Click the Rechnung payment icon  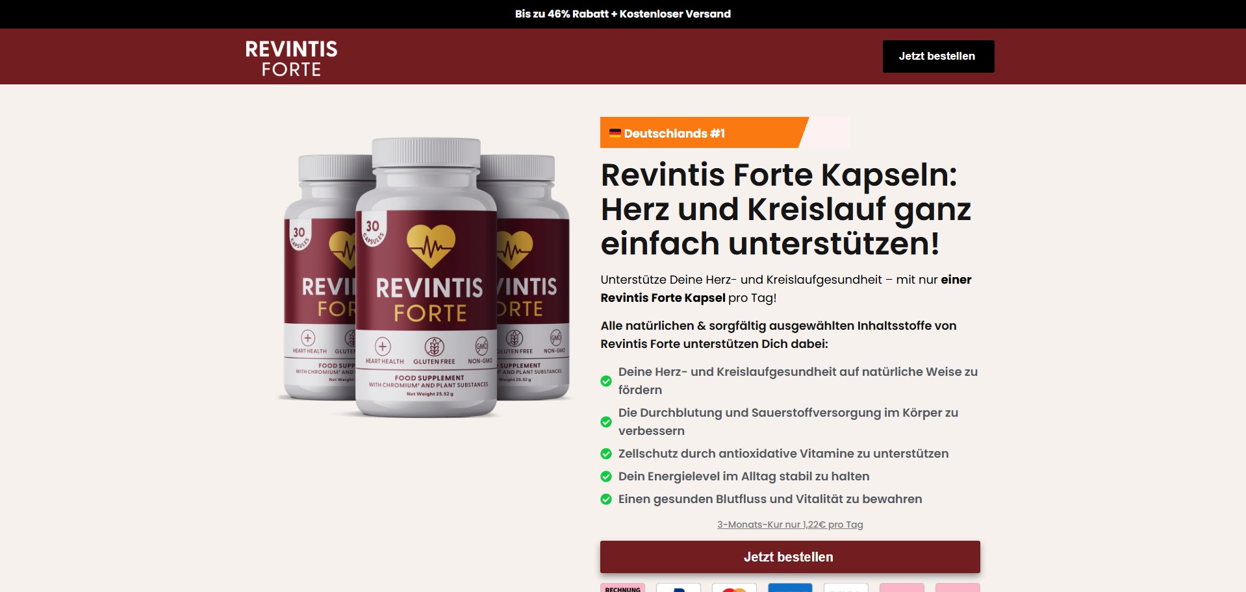(x=622, y=587)
